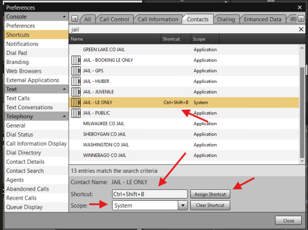Click the Clear Shortcut button
Viewport: 308px width, 230px height.
(x=210, y=205)
